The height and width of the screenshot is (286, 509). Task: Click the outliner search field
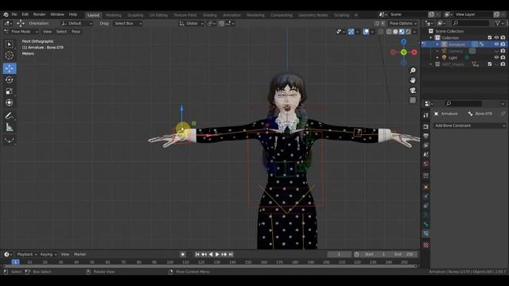coord(471,23)
